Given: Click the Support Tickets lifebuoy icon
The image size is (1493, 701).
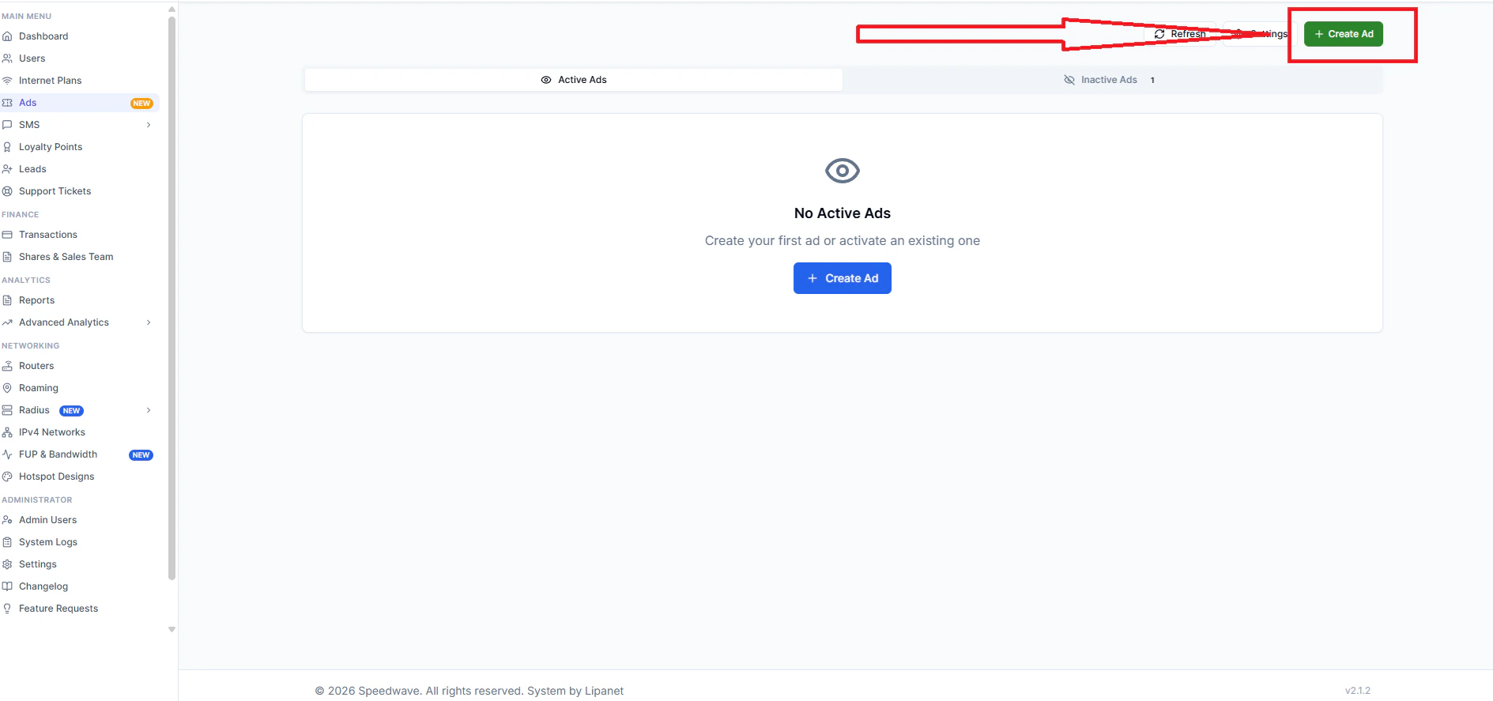Looking at the screenshot, I should pyautogui.click(x=7, y=191).
